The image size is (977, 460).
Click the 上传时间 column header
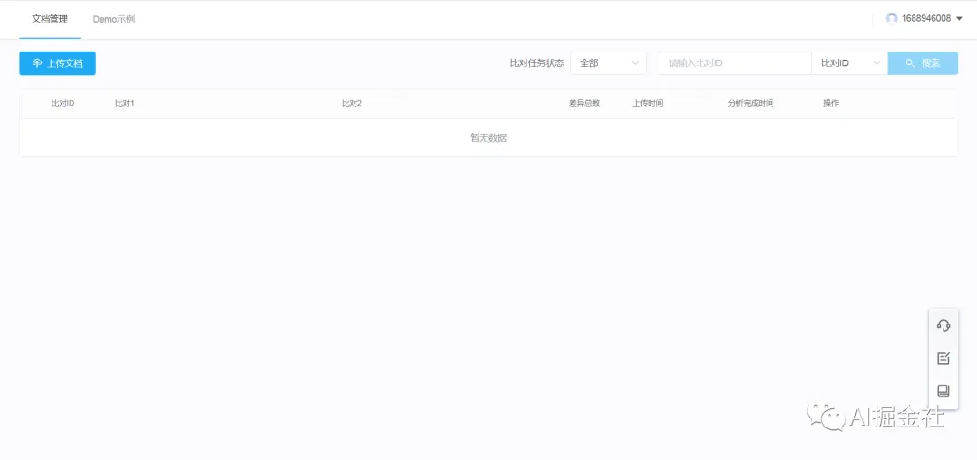[x=648, y=103]
